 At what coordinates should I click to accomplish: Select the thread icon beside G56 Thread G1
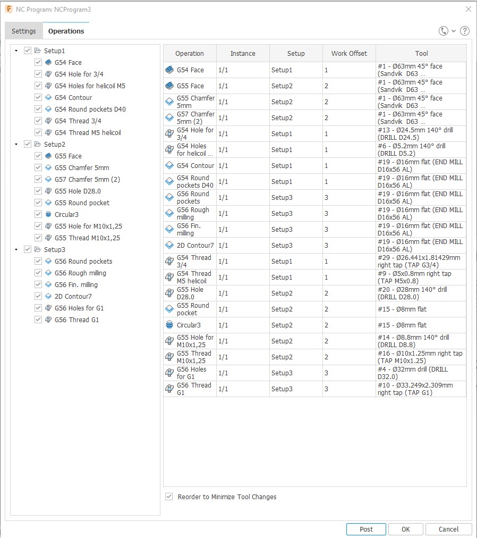tap(48, 320)
